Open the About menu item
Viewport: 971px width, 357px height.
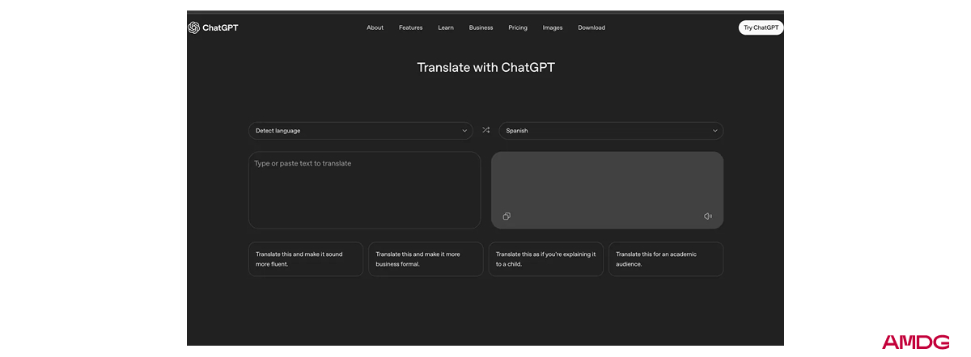click(375, 27)
